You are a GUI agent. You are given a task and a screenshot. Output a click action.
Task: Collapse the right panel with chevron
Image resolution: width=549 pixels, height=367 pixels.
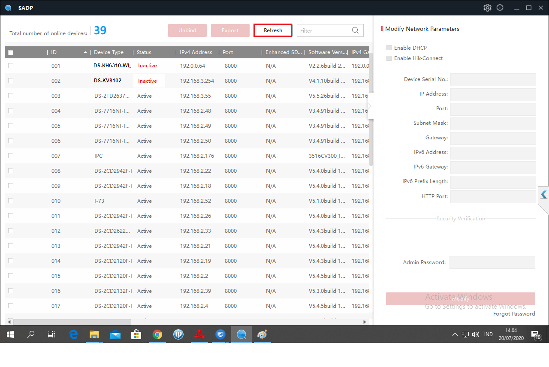(370, 106)
